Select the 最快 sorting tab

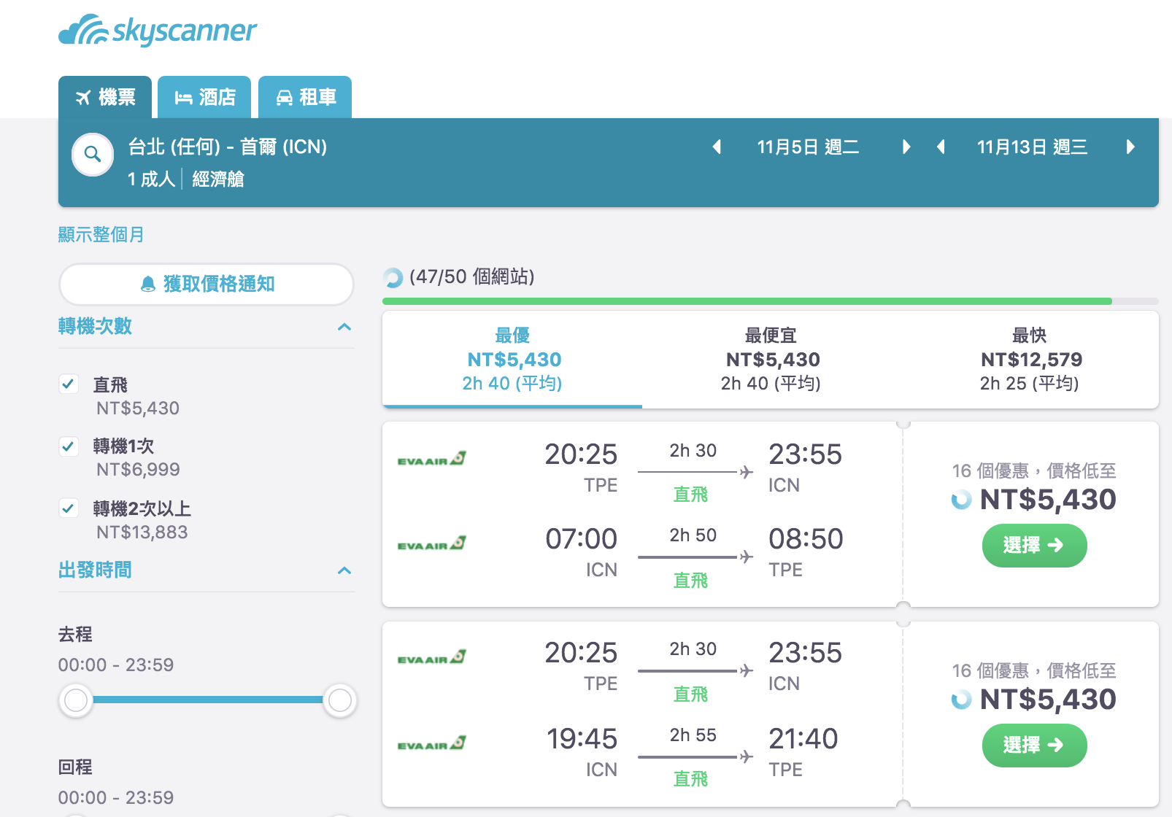tap(1030, 359)
